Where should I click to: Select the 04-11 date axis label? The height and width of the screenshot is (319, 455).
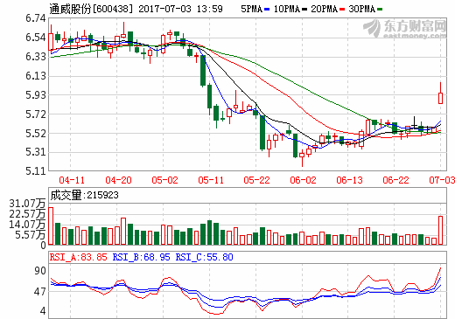(72, 180)
